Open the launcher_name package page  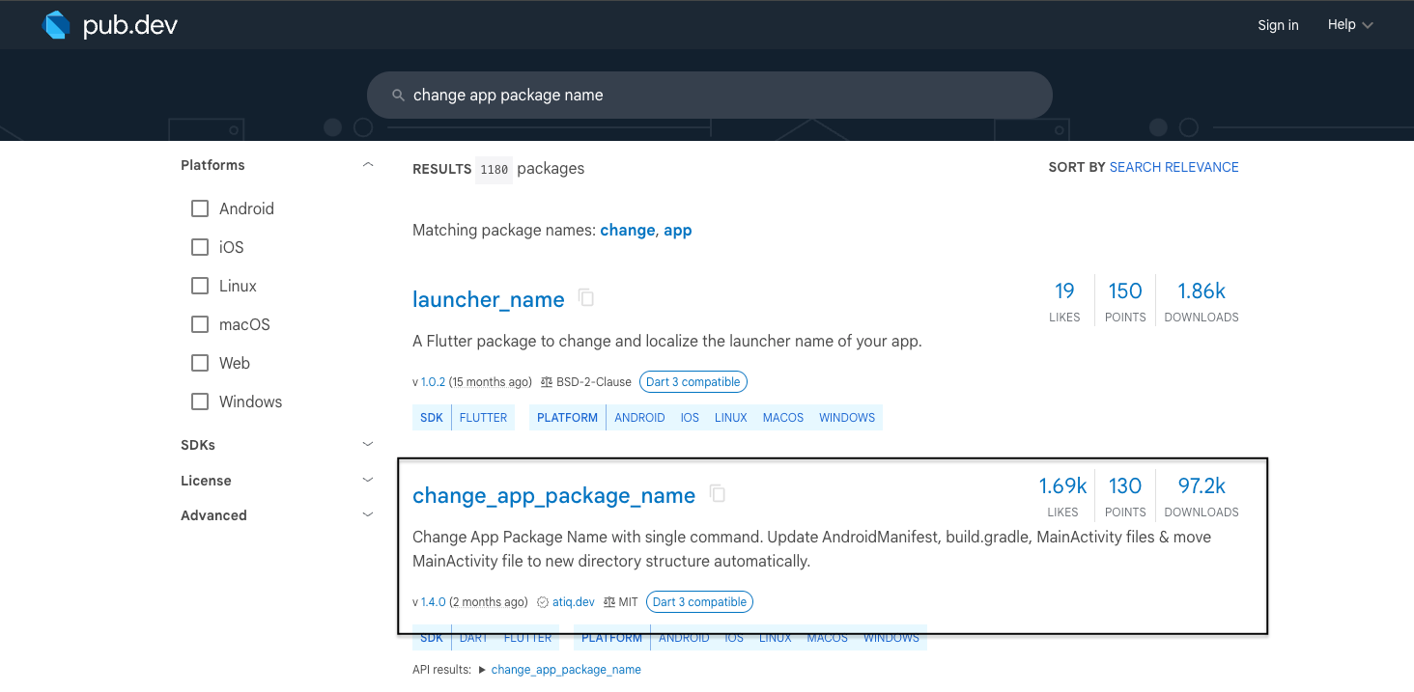(x=488, y=299)
